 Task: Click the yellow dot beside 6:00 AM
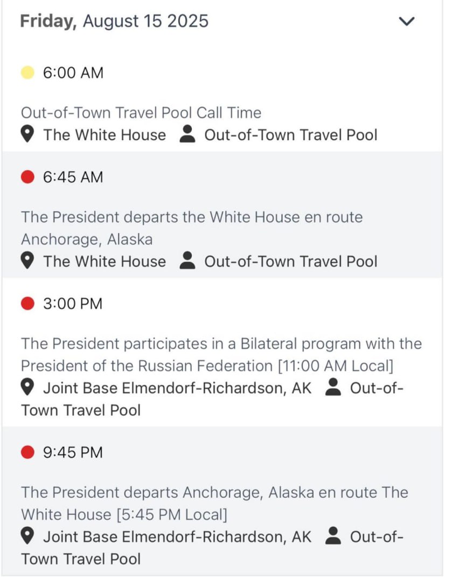(27, 72)
